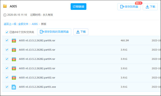161x96 pixels.
Task: Click the 3.91G size of part03.rar
Action: point(124,68)
